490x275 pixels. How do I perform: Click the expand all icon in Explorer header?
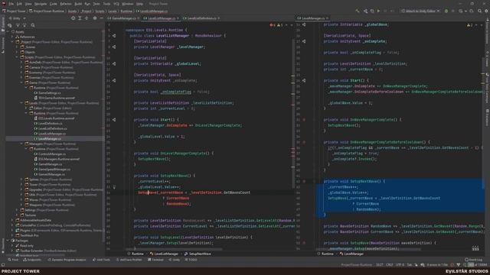click(80, 18)
